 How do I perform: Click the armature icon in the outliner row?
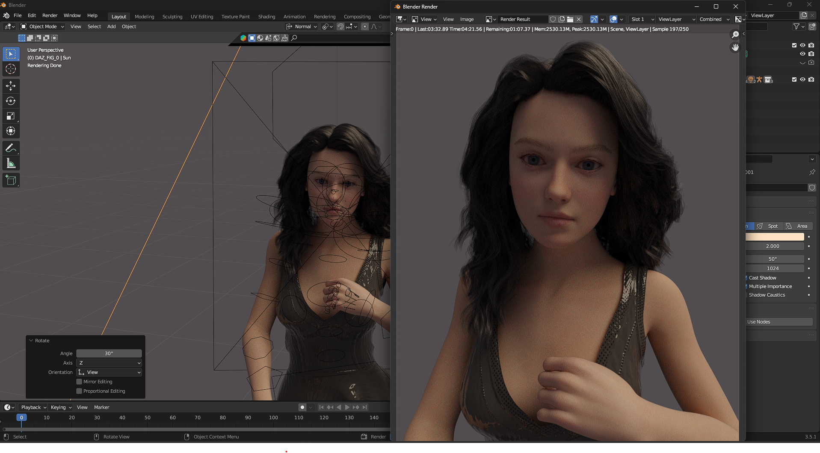759,79
